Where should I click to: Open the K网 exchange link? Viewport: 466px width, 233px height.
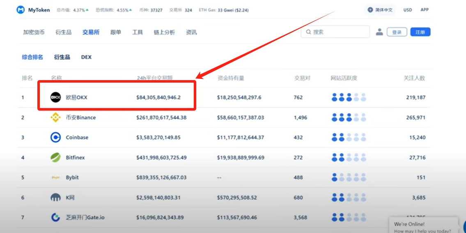click(x=70, y=198)
